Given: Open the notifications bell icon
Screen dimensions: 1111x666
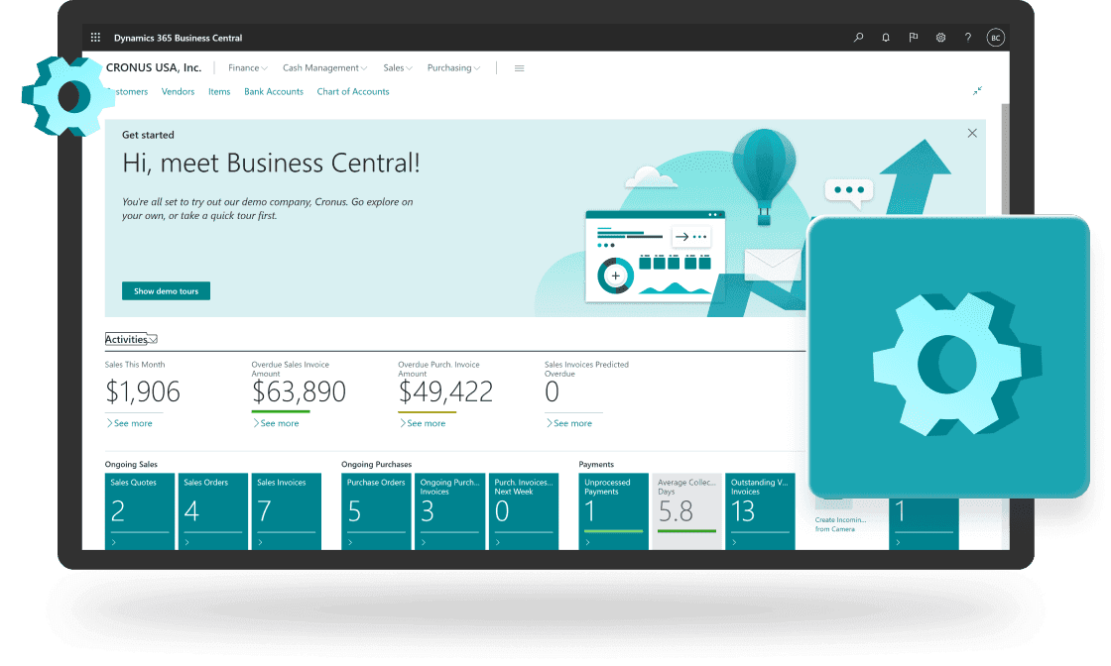Looking at the screenshot, I should 886,38.
